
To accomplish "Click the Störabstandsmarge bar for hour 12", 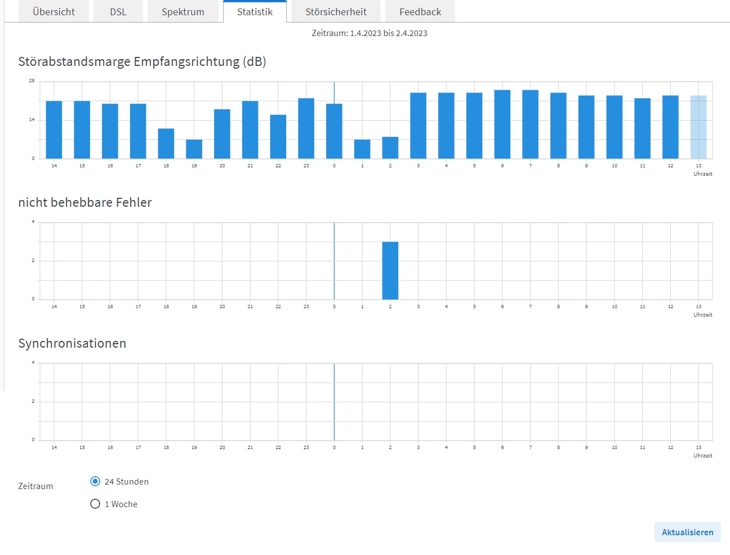I will click(x=670, y=127).
